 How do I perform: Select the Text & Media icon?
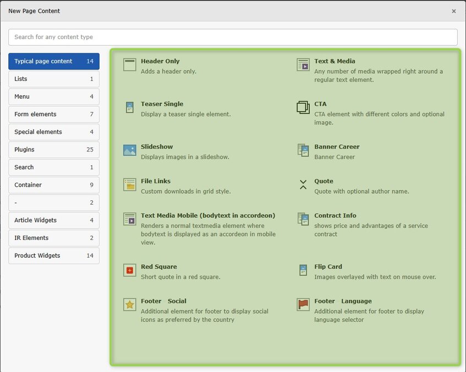[x=303, y=65]
